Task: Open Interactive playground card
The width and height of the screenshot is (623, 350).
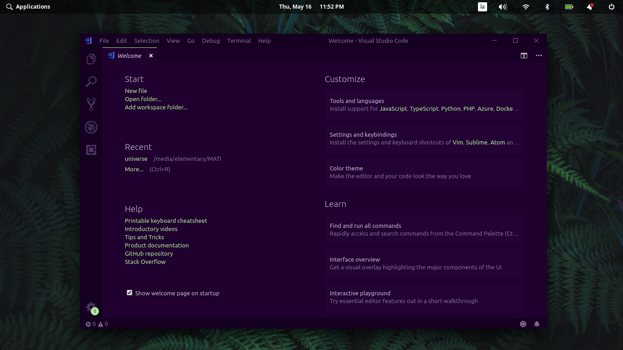Action: point(425,297)
